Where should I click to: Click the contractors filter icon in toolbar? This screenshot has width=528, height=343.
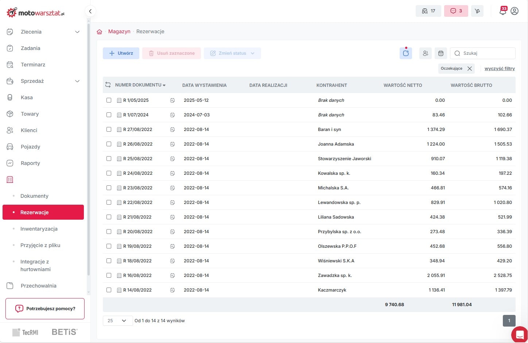(425, 53)
